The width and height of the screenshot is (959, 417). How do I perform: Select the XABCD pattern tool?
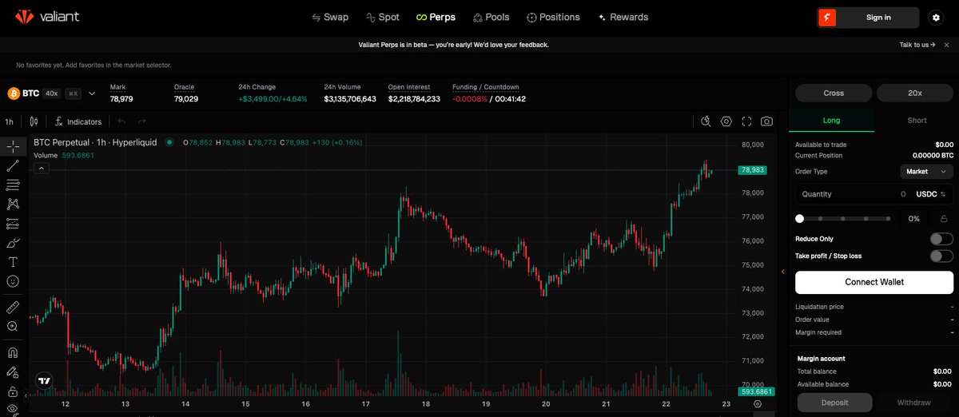point(13,204)
